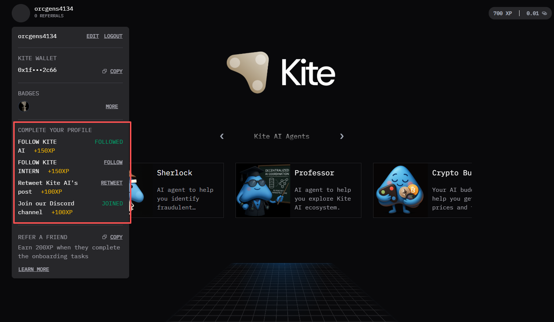Click the JOINED status for the Discord channel task

click(x=112, y=203)
